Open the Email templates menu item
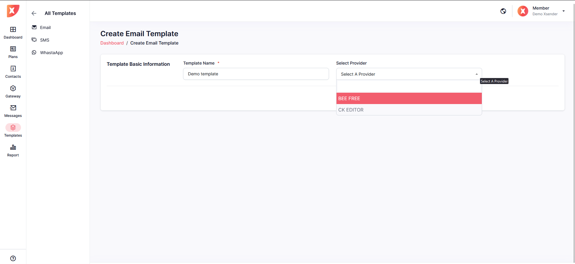The width and height of the screenshot is (575, 264). point(45,28)
